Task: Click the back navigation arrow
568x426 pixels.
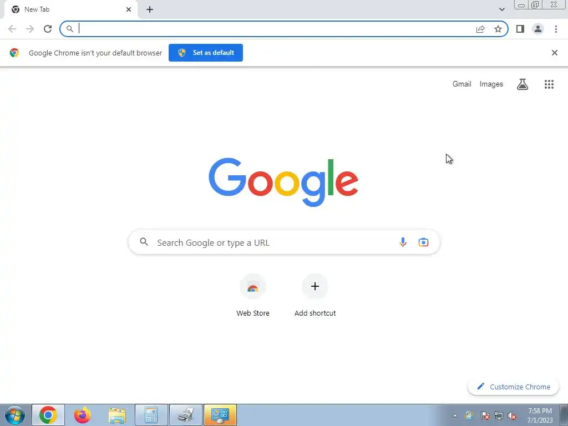Action: [12, 29]
